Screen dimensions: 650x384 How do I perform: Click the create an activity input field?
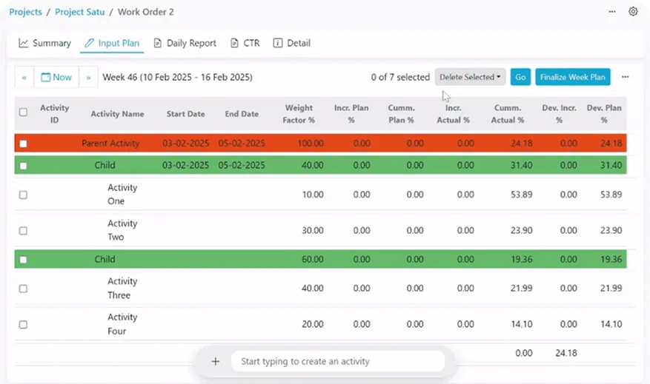click(337, 362)
